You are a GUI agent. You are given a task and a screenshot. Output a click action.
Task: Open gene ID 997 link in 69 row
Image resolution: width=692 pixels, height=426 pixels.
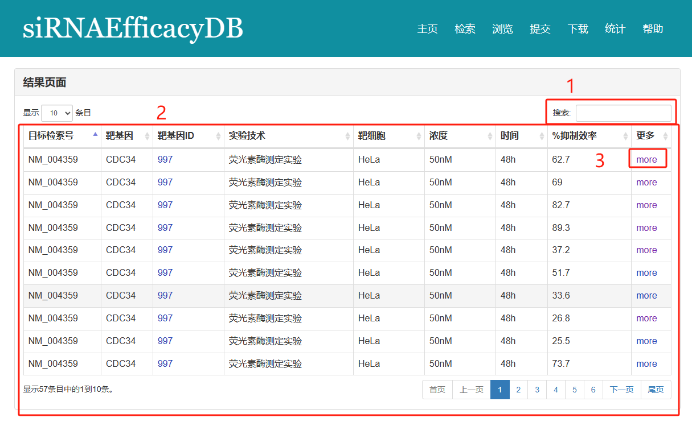[x=165, y=183]
